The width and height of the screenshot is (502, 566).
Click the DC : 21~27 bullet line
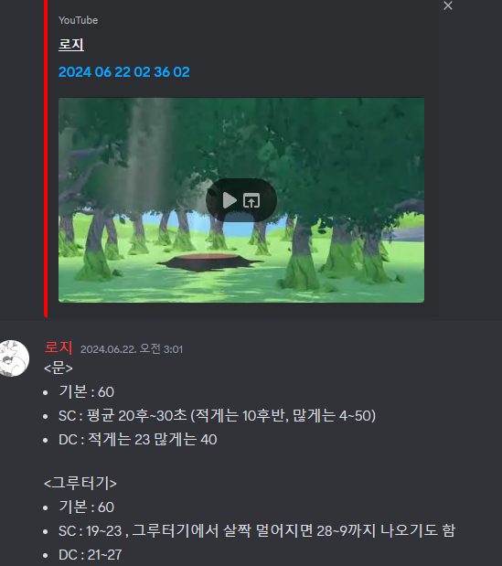[x=90, y=555]
